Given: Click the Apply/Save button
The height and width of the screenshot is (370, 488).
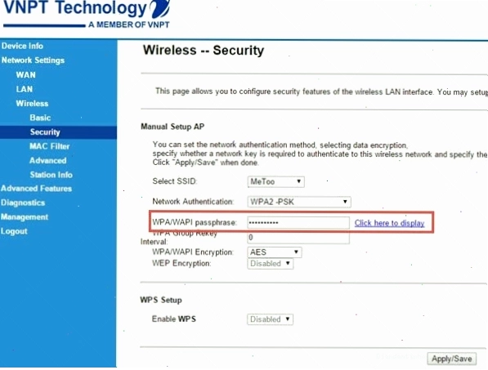Looking at the screenshot, I should click(451, 359).
